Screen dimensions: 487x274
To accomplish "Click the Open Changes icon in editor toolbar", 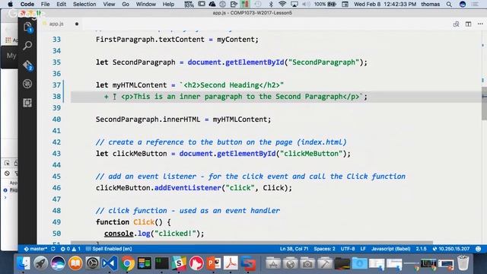I will [x=456, y=24].
